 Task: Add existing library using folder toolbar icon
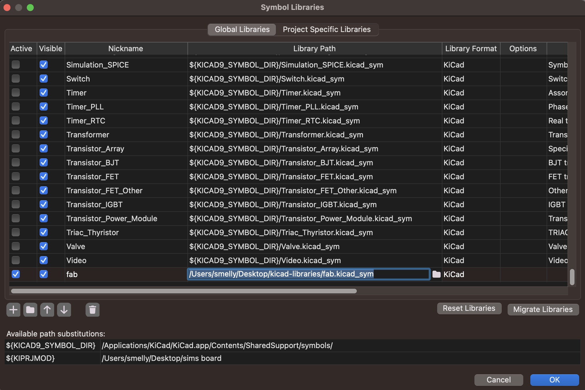click(30, 310)
